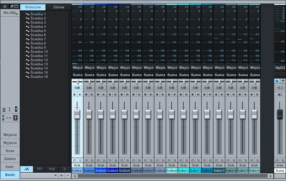The width and height of the screenshot is (286, 181).
Task: Arm record on Ścieżka 1 channel
Action: (74, 94)
